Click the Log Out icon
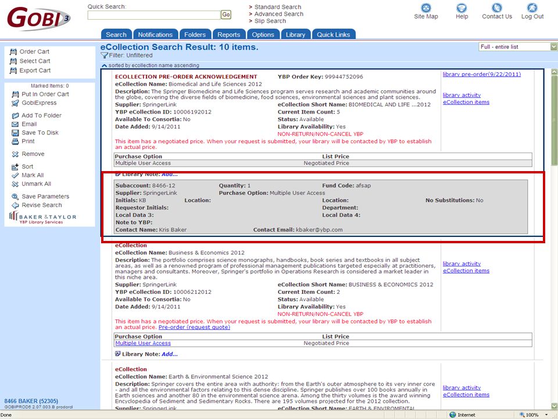The image size is (558, 419). [x=532, y=8]
